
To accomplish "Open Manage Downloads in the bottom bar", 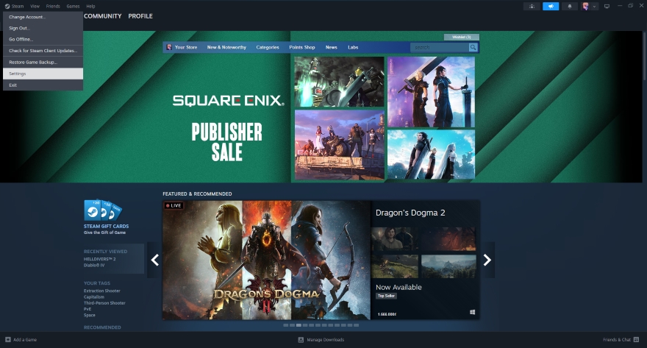I will click(x=321, y=340).
